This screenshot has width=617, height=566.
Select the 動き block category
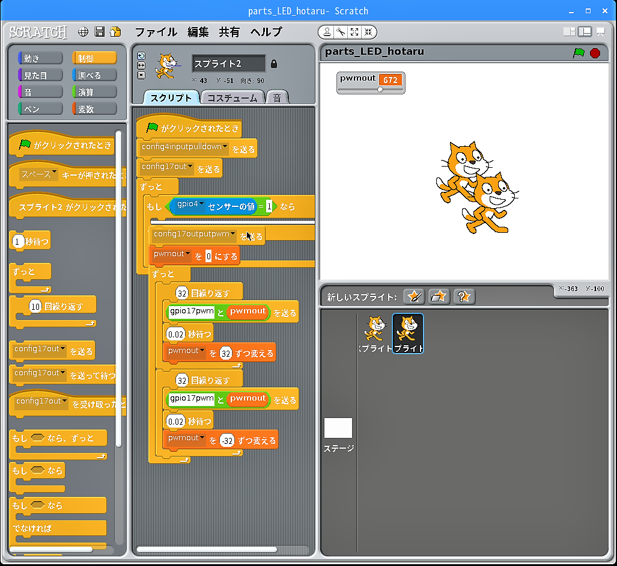pyautogui.click(x=40, y=58)
